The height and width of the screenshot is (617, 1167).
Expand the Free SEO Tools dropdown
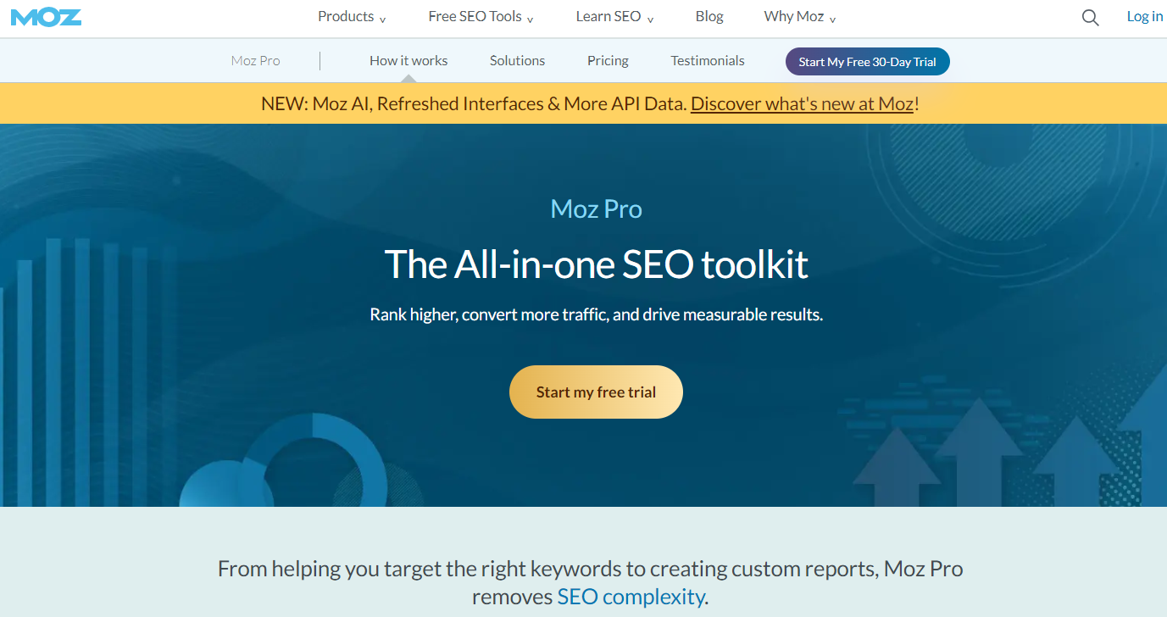[x=481, y=17]
